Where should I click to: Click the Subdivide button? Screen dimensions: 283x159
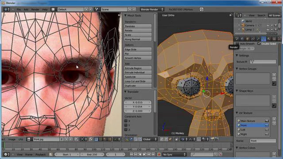[x=138, y=77]
